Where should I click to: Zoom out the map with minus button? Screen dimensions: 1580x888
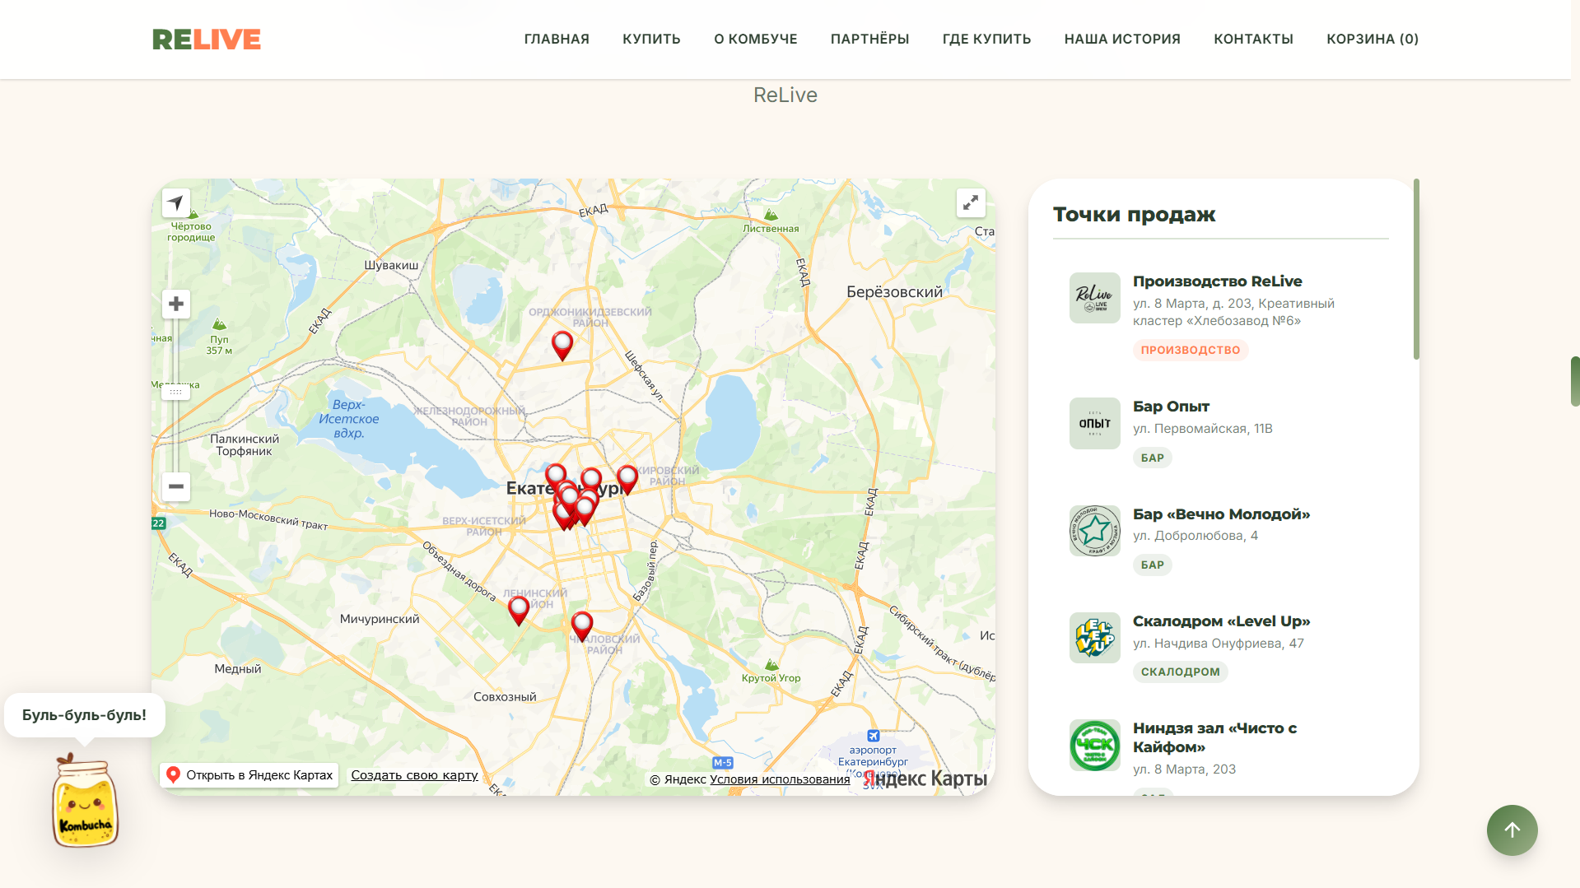[175, 486]
